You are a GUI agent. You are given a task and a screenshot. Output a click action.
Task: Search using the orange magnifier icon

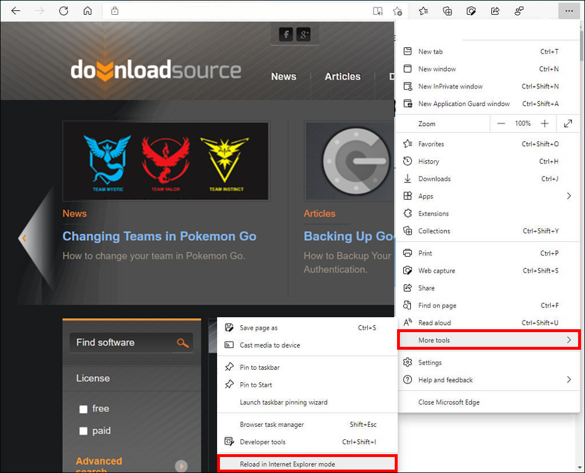point(182,342)
